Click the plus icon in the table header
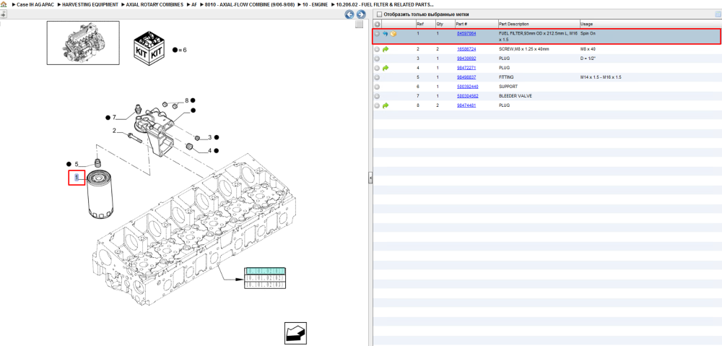The width and height of the screenshot is (722, 346). [x=377, y=24]
